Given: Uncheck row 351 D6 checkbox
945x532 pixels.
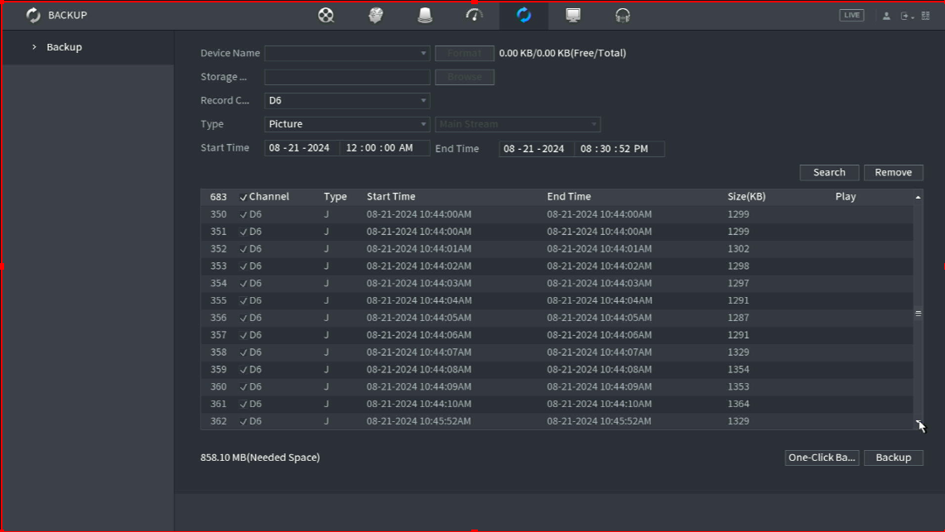Looking at the screenshot, I should pyautogui.click(x=243, y=232).
